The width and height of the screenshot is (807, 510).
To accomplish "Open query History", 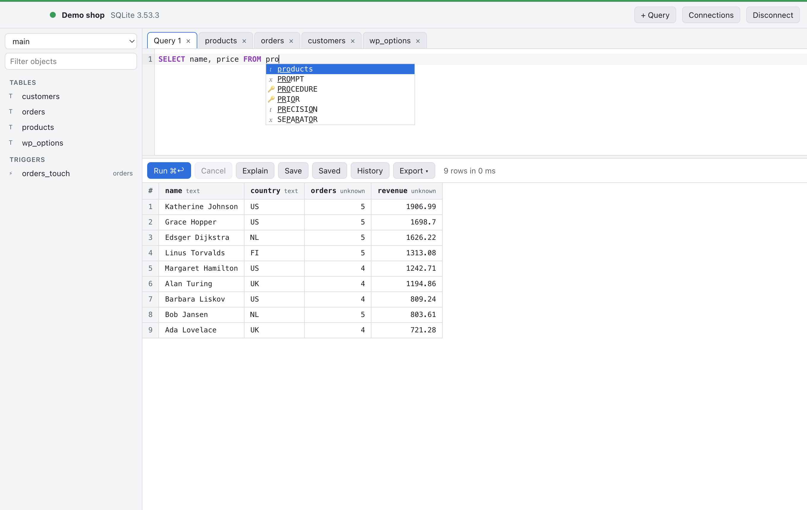I will pyautogui.click(x=370, y=171).
